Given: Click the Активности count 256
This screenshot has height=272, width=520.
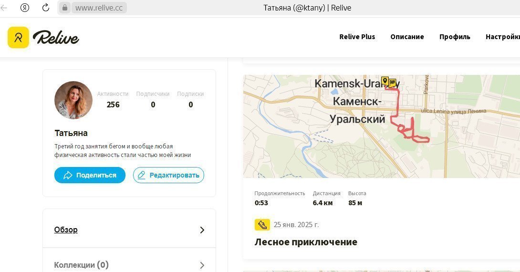Looking at the screenshot, I should (x=113, y=105).
